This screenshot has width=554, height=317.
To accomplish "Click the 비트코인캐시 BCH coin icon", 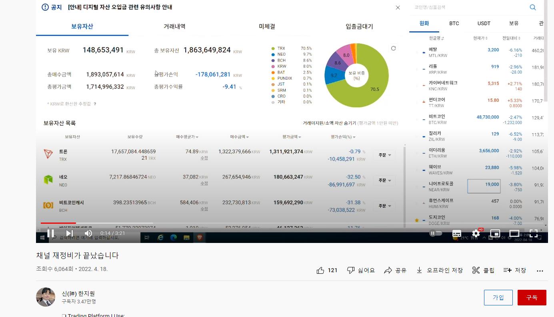I will 48,205.
